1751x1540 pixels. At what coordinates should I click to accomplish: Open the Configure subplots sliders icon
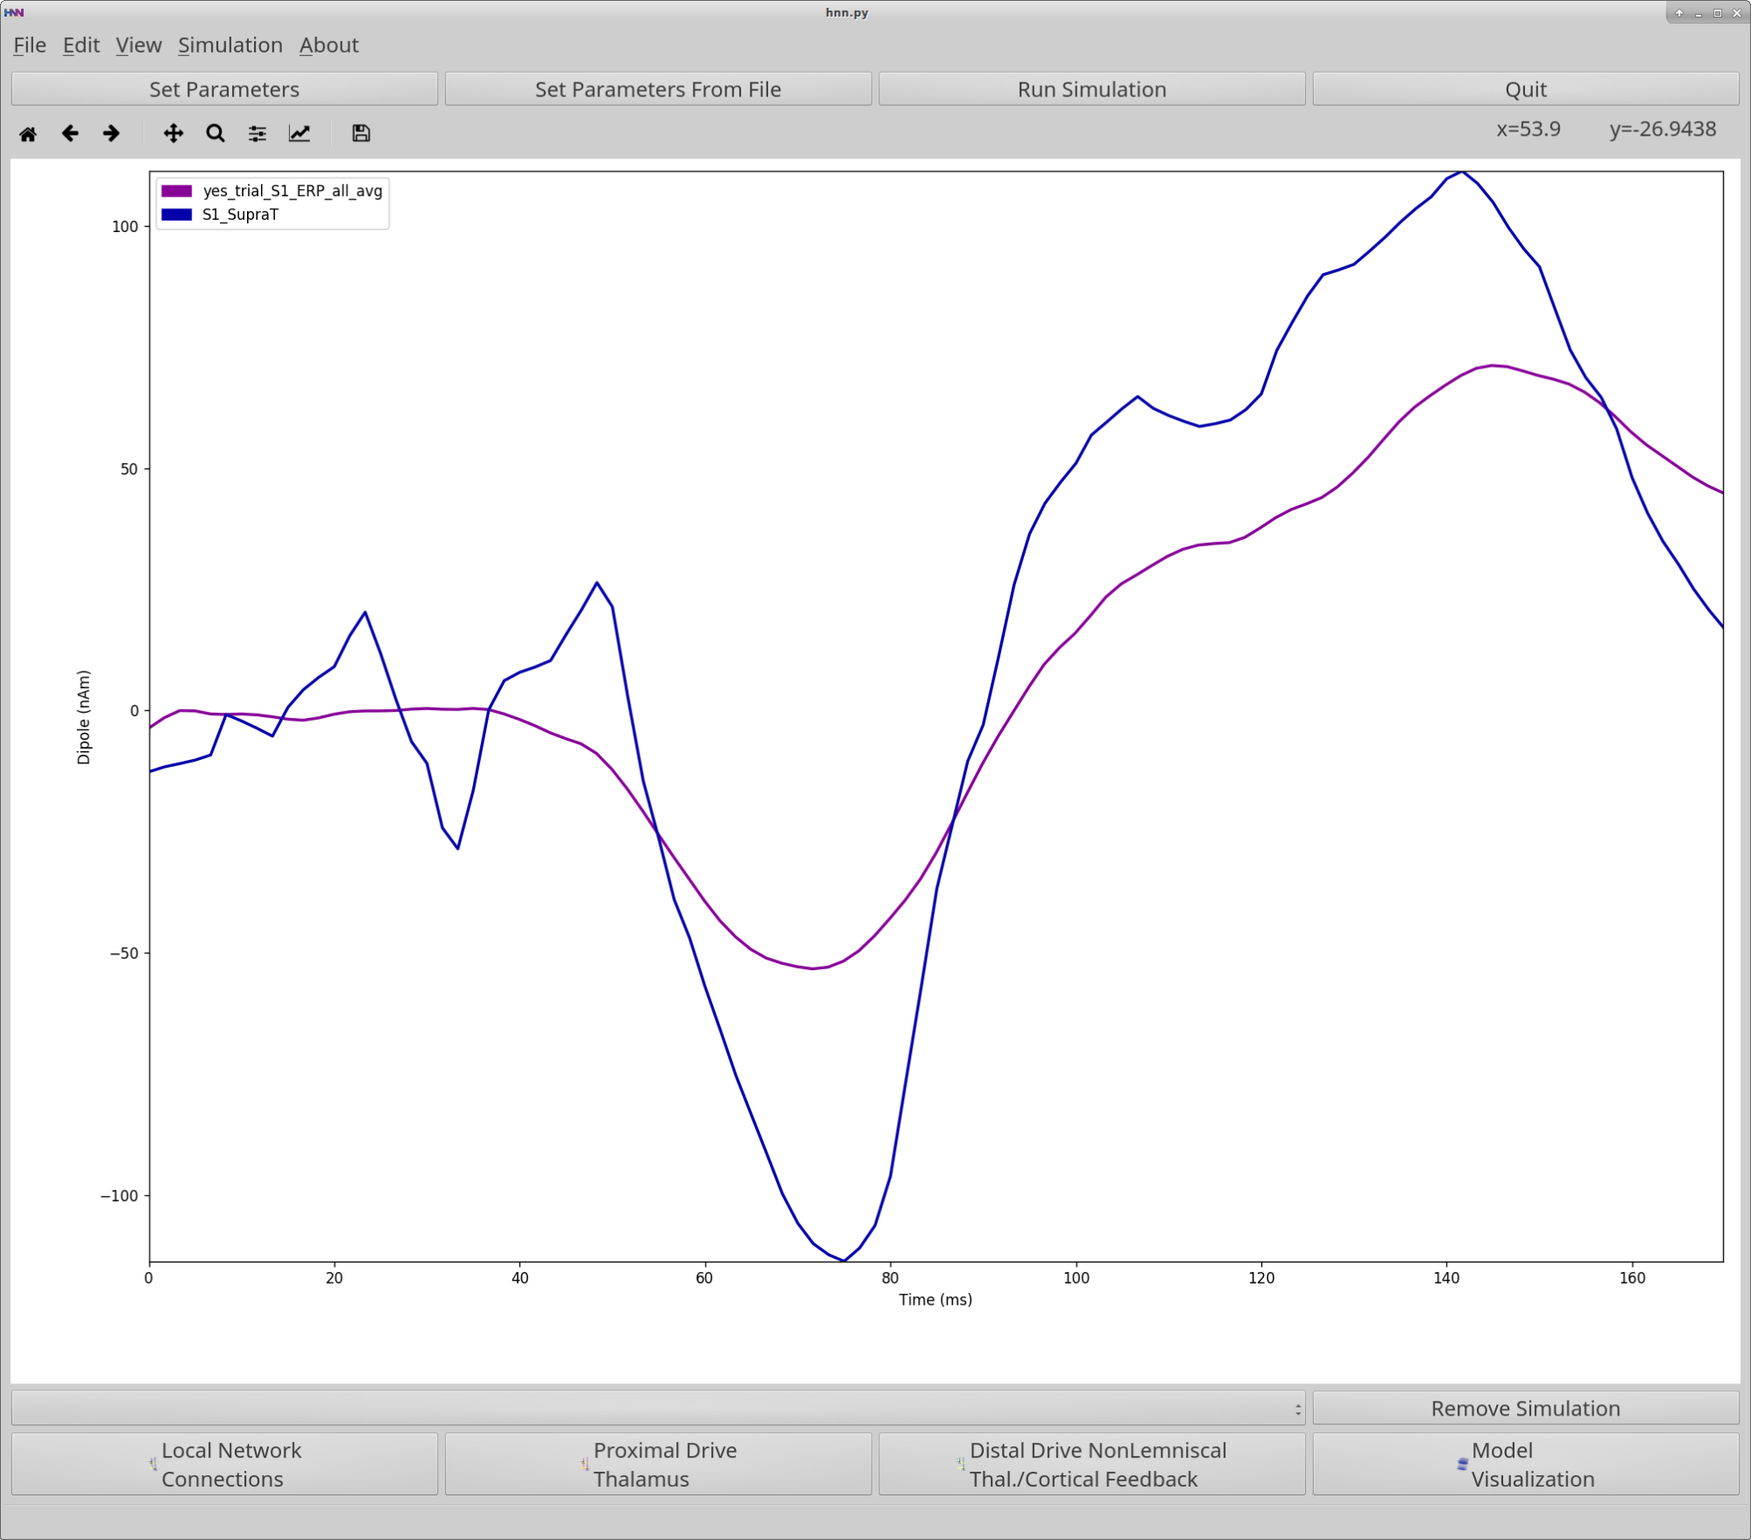(257, 133)
